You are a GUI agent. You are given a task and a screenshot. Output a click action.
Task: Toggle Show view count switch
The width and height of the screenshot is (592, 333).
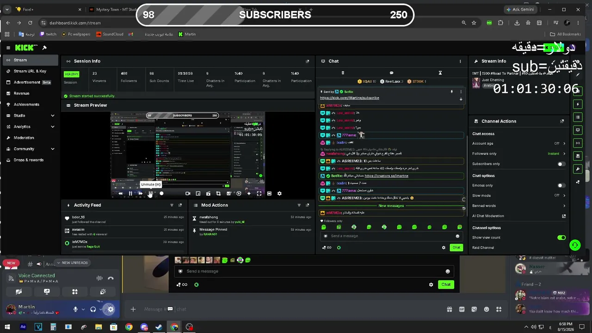(561, 238)
